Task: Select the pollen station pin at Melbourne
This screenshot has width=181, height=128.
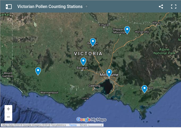Action: (109, 73)
